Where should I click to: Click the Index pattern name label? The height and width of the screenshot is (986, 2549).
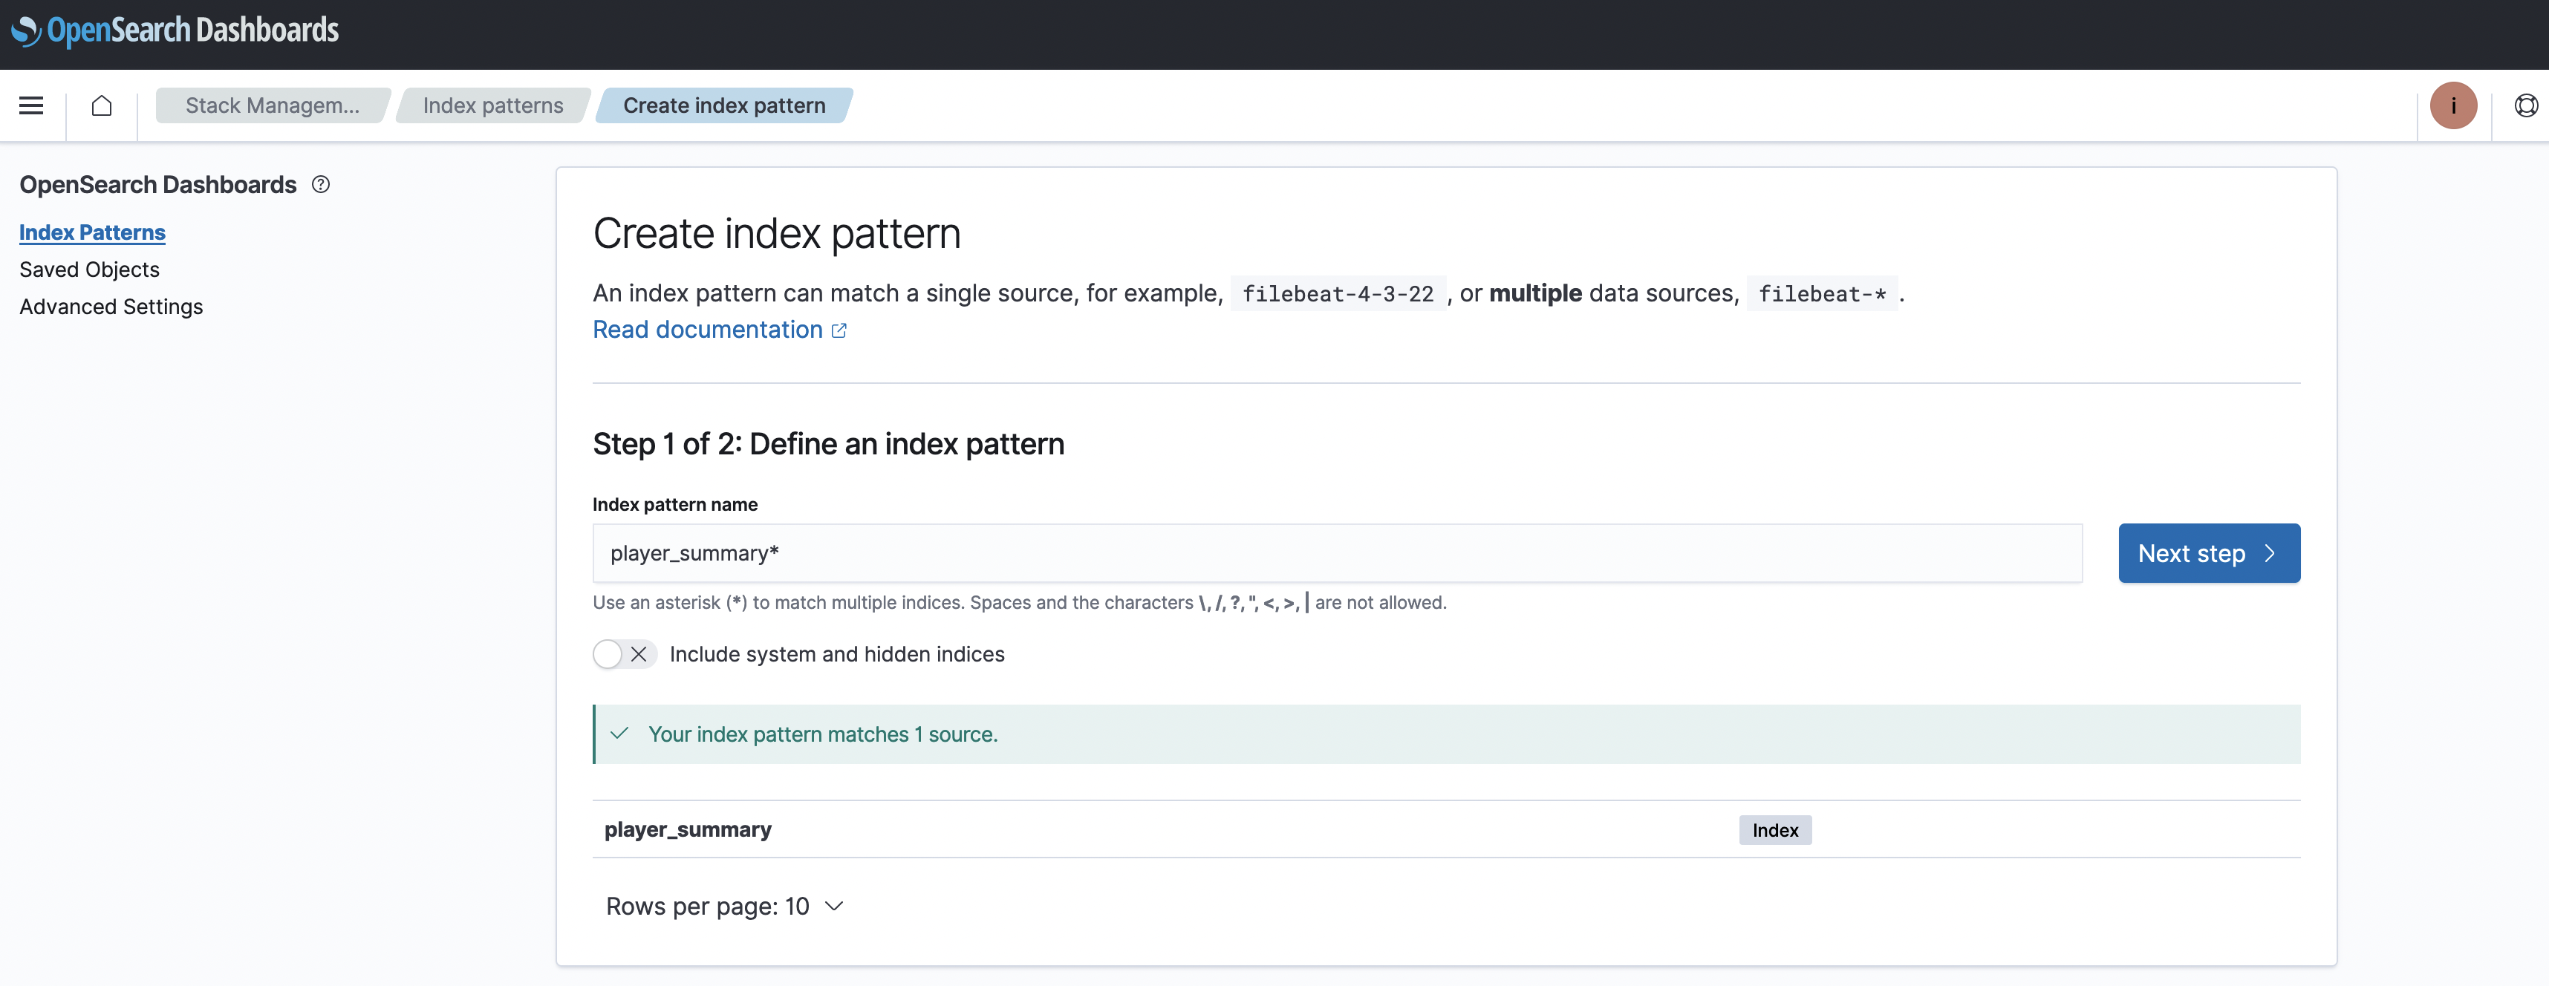pyautogui.click(x=675, y=504)
